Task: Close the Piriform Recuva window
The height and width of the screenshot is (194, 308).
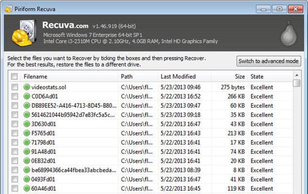Action: tap(295, 9)
